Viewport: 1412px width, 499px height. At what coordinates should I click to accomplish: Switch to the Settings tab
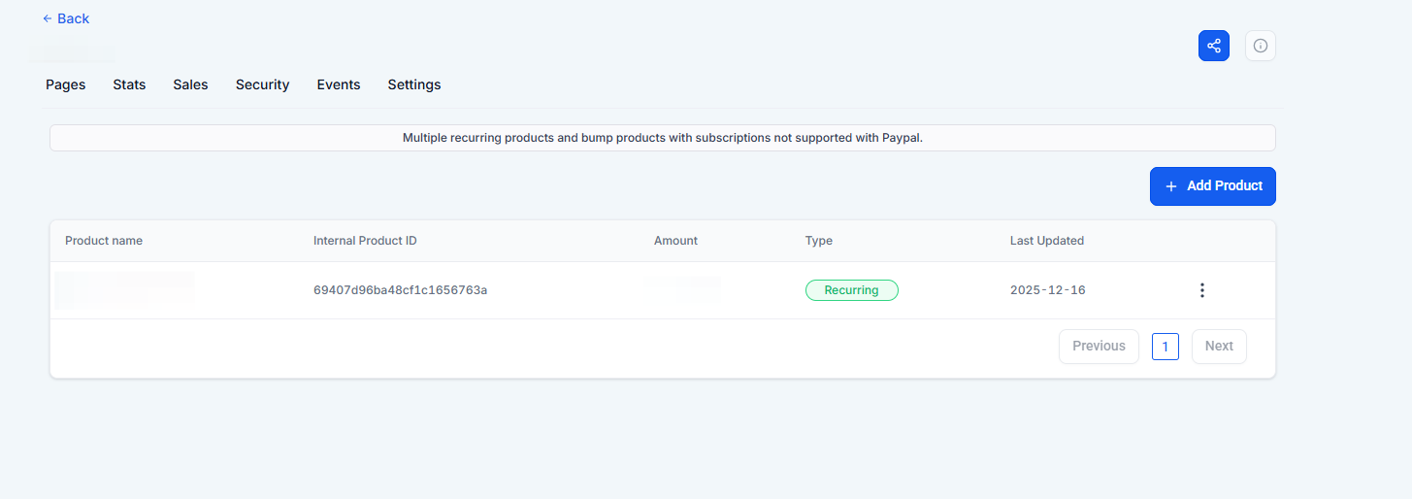pyautogui.click(x=414, y=84)
